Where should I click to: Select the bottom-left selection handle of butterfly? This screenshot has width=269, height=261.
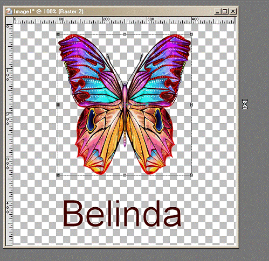coord(58,175)
